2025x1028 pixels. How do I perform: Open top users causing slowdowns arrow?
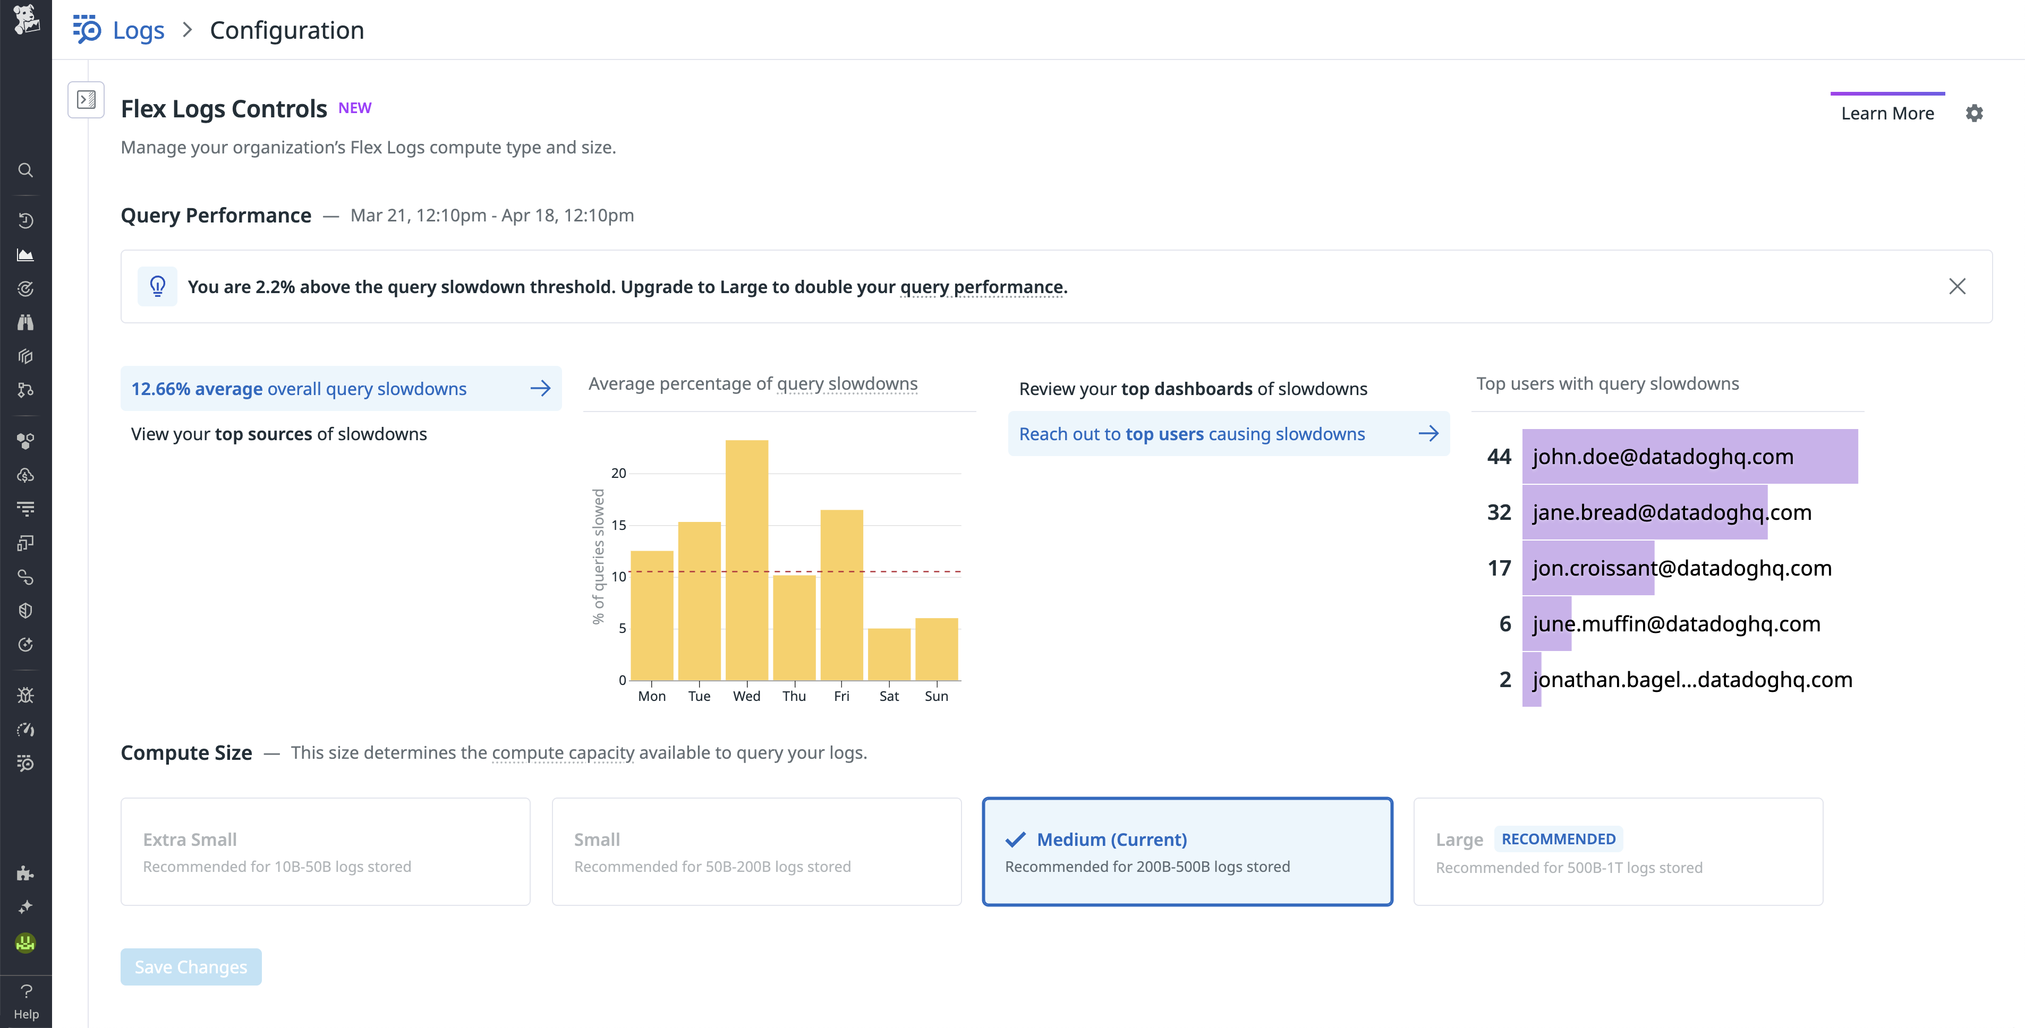pos(1428,433)
